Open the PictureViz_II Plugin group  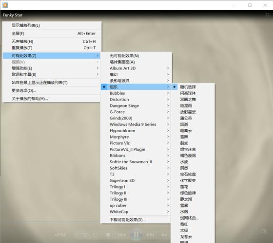136,149
